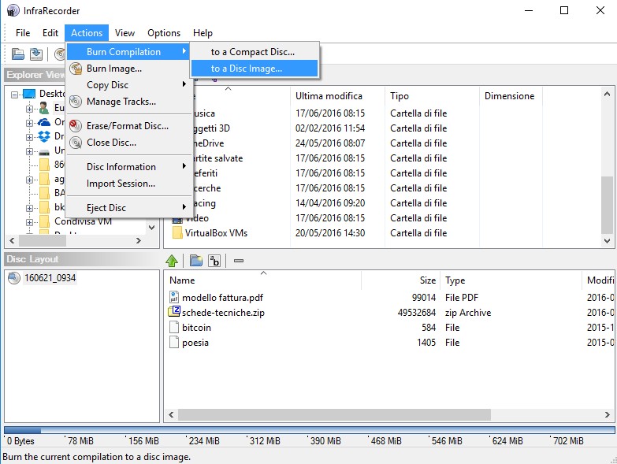
Task: Click the disc layout horizontal scrollbar thumb
Action: tap(334, 414)
